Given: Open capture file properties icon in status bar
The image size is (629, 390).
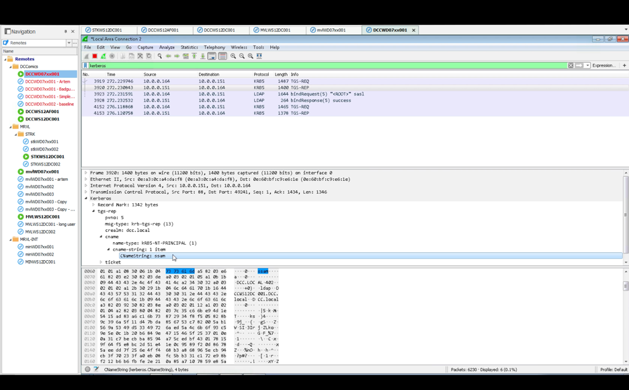Looking at the screenshot, I should (x=96, y=369).
